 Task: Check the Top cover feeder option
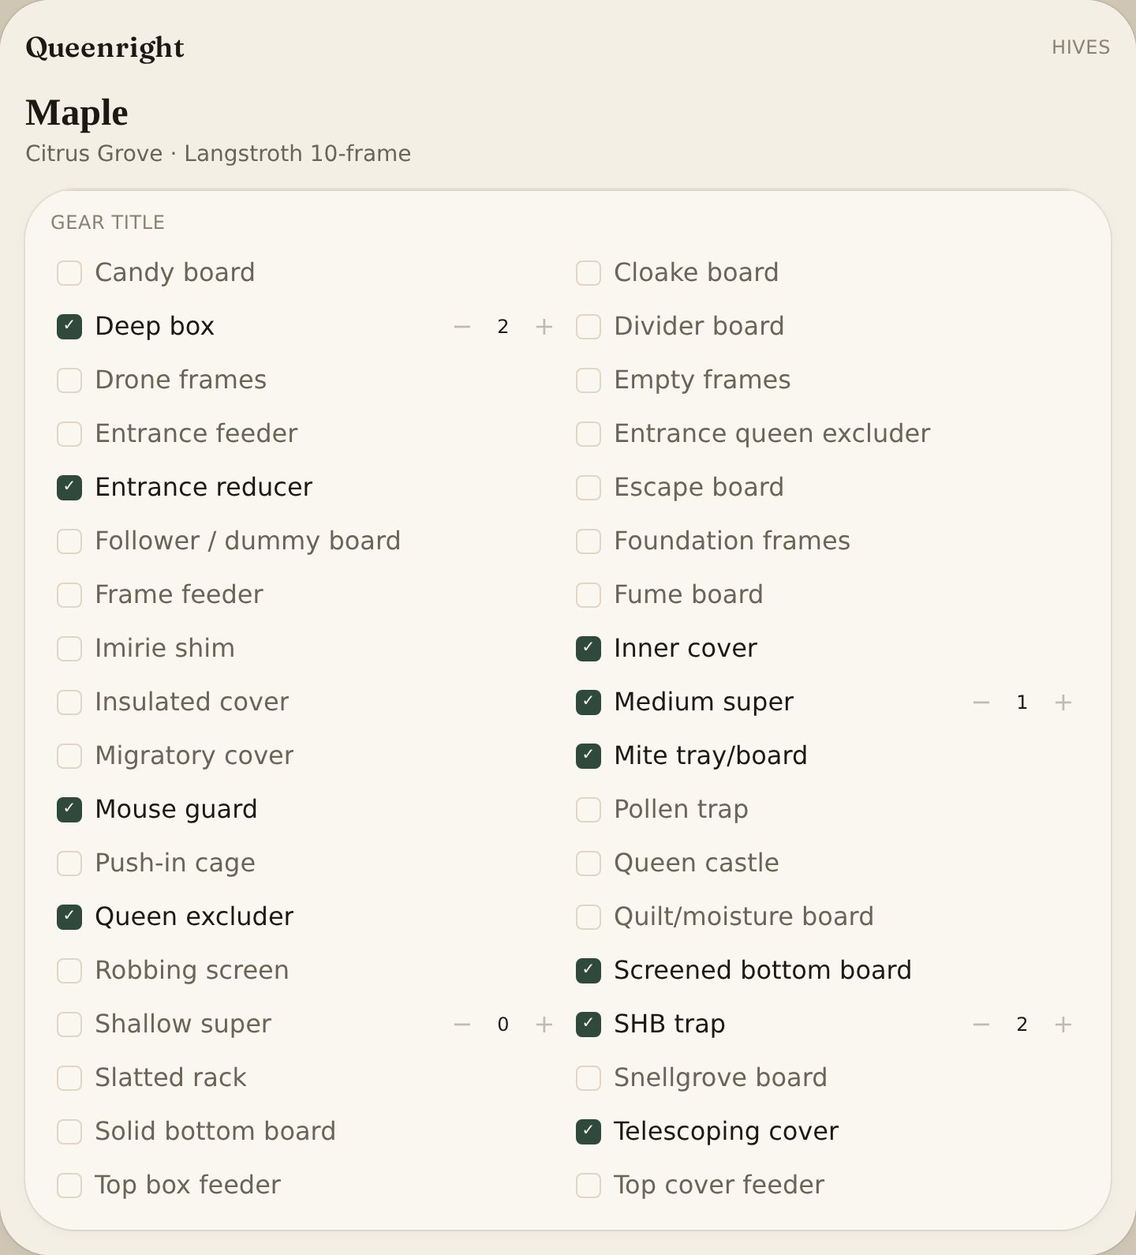tap(589, 1186)
